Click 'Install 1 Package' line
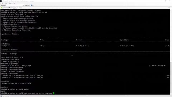This screenshot has height=97, width=172. point(9,54)
